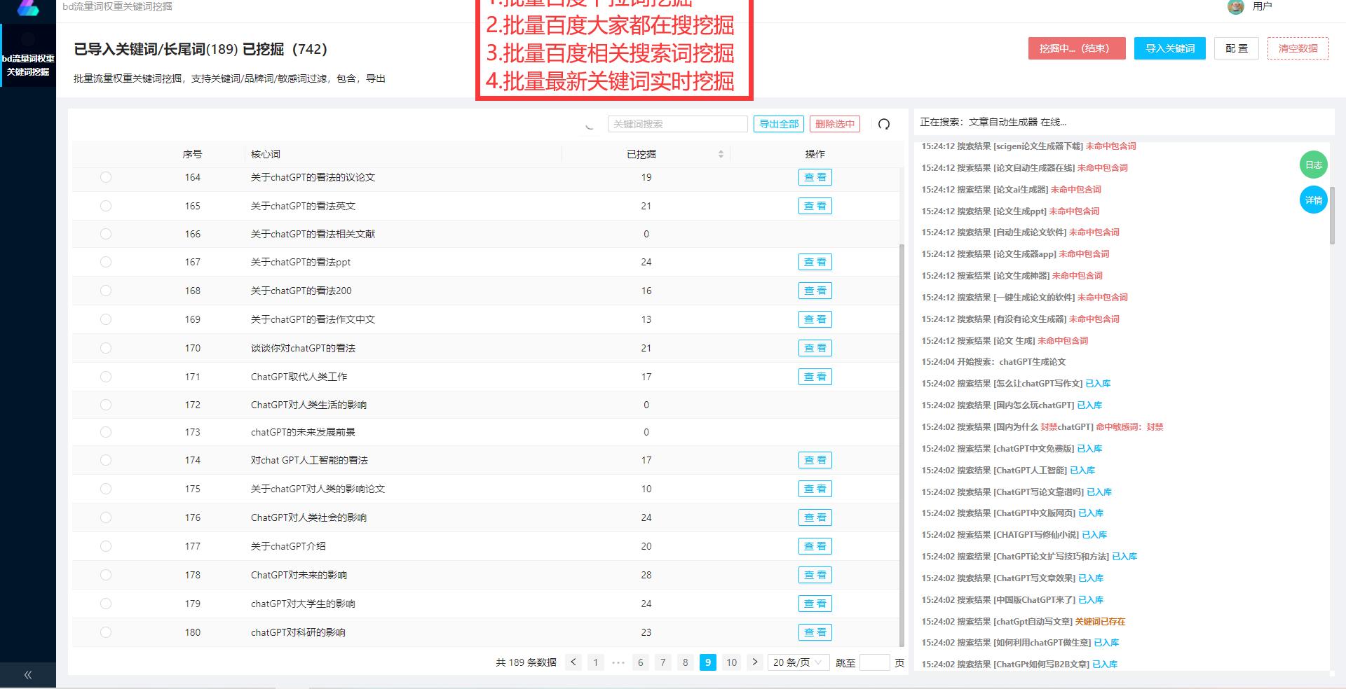Image resolution: width=1346 pixels, height=689 pixels.
Task: Click 导出全部 button
Action: (779, 124)
